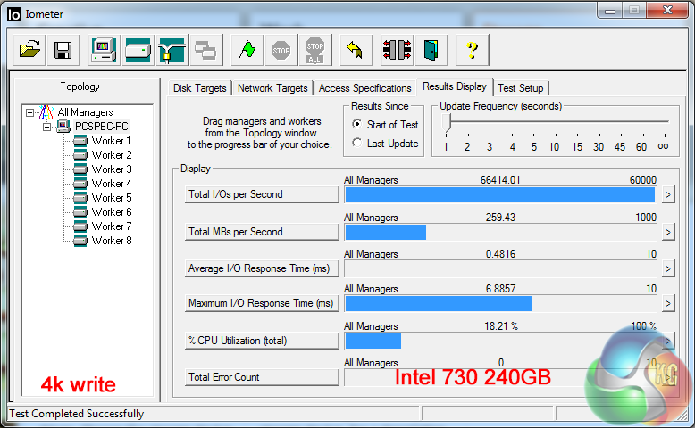Switch to Disk Targets tab
Image resolution: width=695 pixels, height=428 pixels.
199,88
